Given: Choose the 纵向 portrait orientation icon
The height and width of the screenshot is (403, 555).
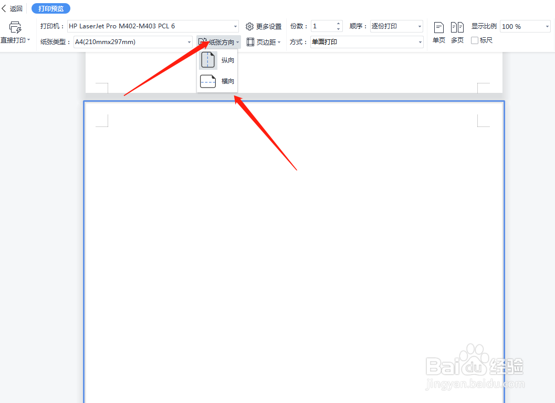Looking at the screenshot, I should pos(208,60).
